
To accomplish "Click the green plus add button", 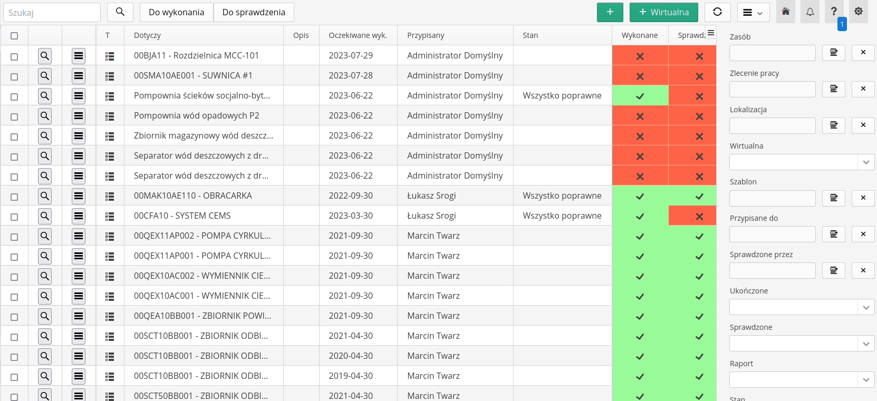I will point(610,12).
